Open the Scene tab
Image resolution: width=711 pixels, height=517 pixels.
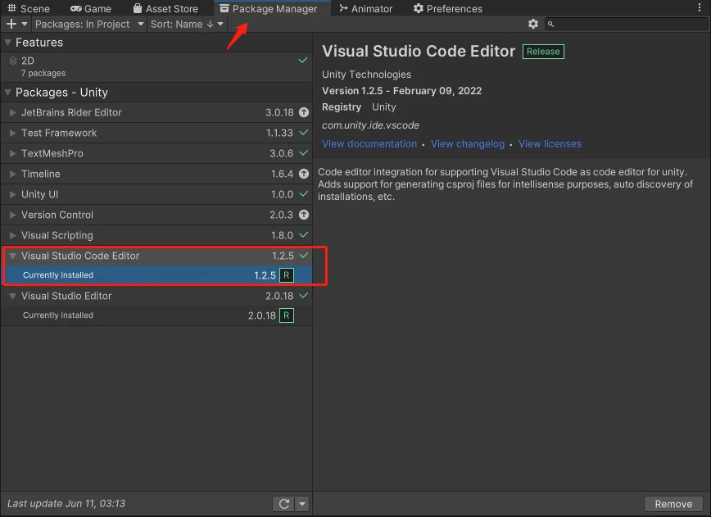29,9
